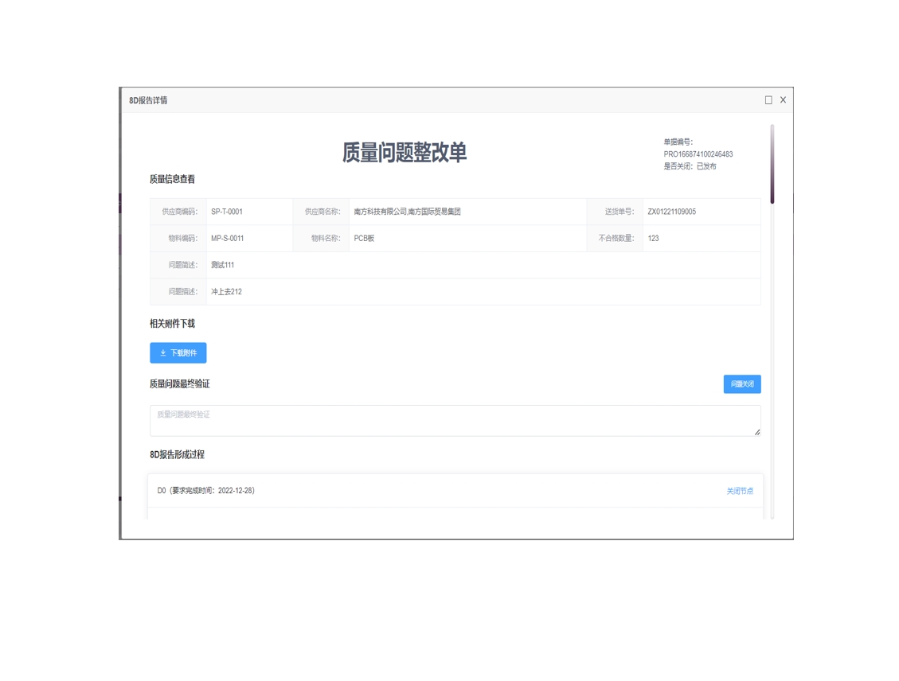Close the 8D报告详情 dialog

point(784,100)
